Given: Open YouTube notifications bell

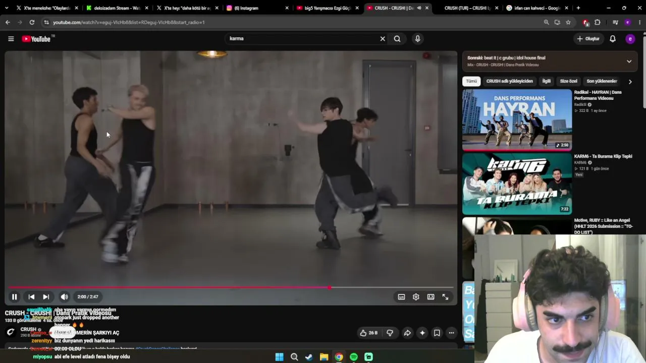Looking at the screenshot, I should point(613,39).
